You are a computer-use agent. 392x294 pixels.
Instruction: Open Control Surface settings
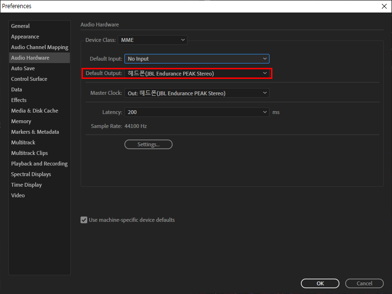[x=39, y=79]
